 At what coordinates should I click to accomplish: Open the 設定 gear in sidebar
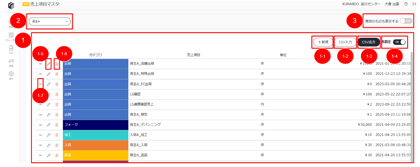11,76
